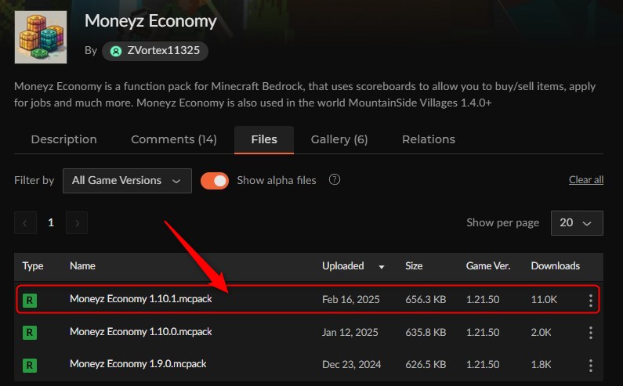The height and width of the screenshot is (386, 623).
Task: Click the release R badge for version 1.10.0
Action: (30, 333)
